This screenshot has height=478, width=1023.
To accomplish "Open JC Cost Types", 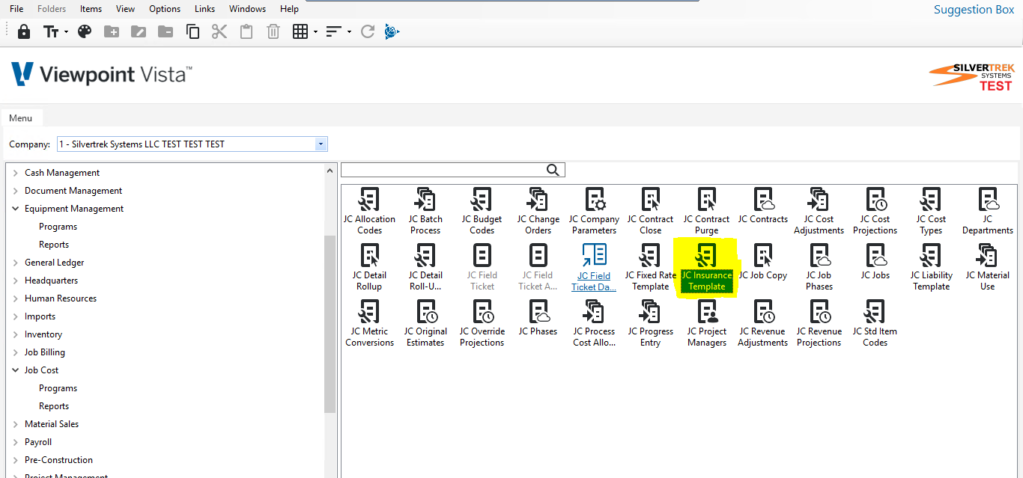I will coord(931,211).
